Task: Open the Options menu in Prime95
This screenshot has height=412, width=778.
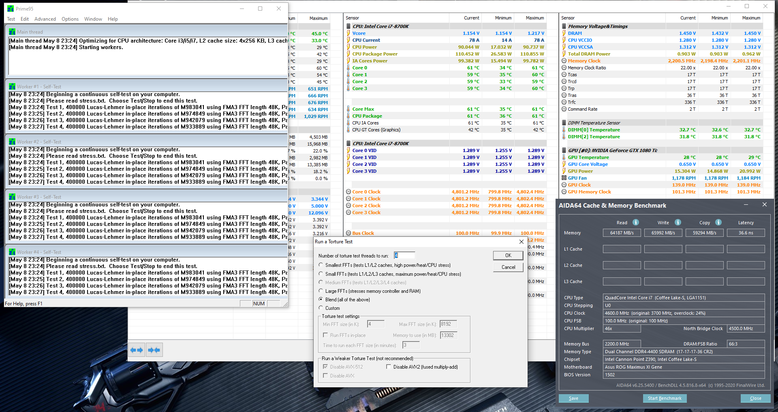Action: tap(70, 19)
